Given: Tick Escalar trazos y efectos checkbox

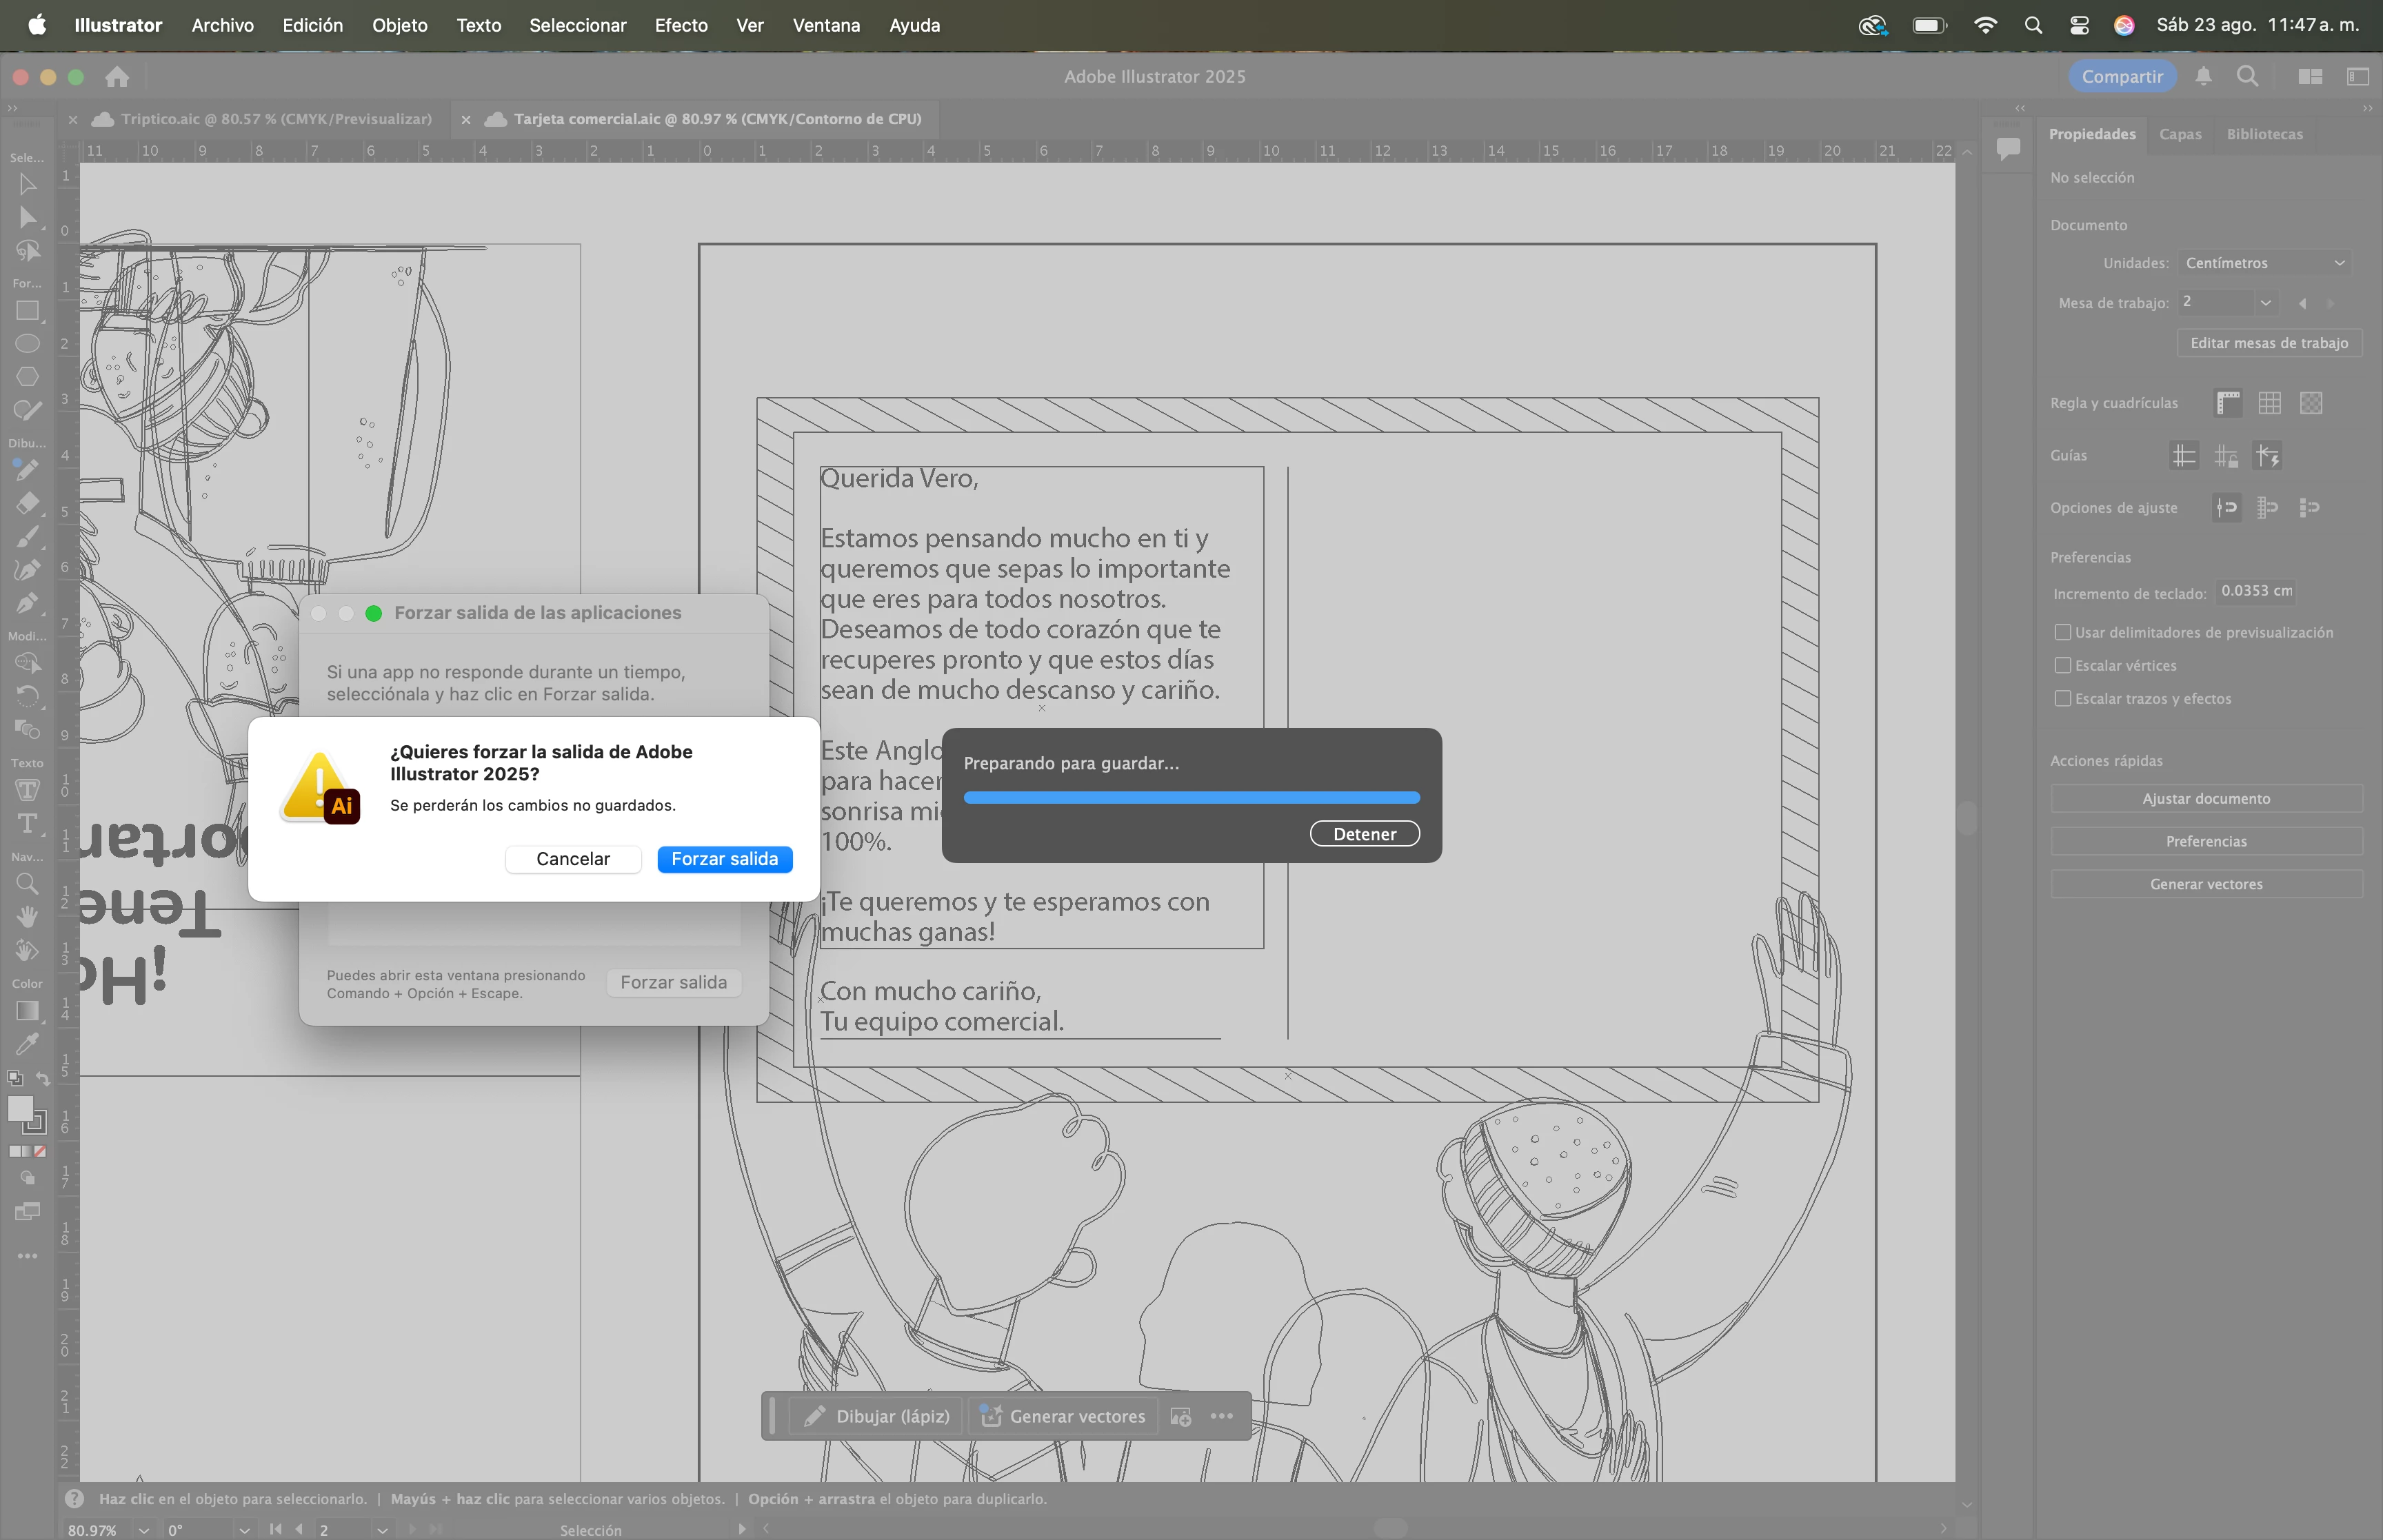Looking at the screenshot, I should click(x=2062, y=698).
